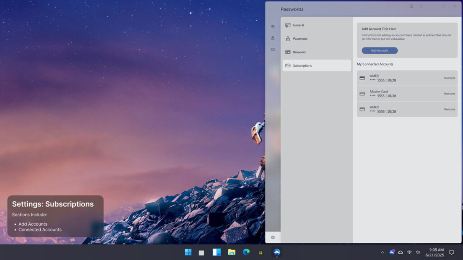The height and width of the screenshot is (260, 463).
Task: Launch Microsoft Edge from the taskbar
Action: 246,253
